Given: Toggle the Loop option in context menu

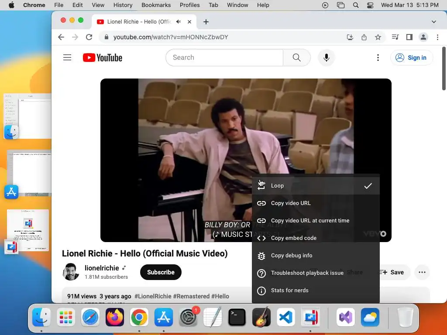Looking at the screenshot, I should pos(316,186).
